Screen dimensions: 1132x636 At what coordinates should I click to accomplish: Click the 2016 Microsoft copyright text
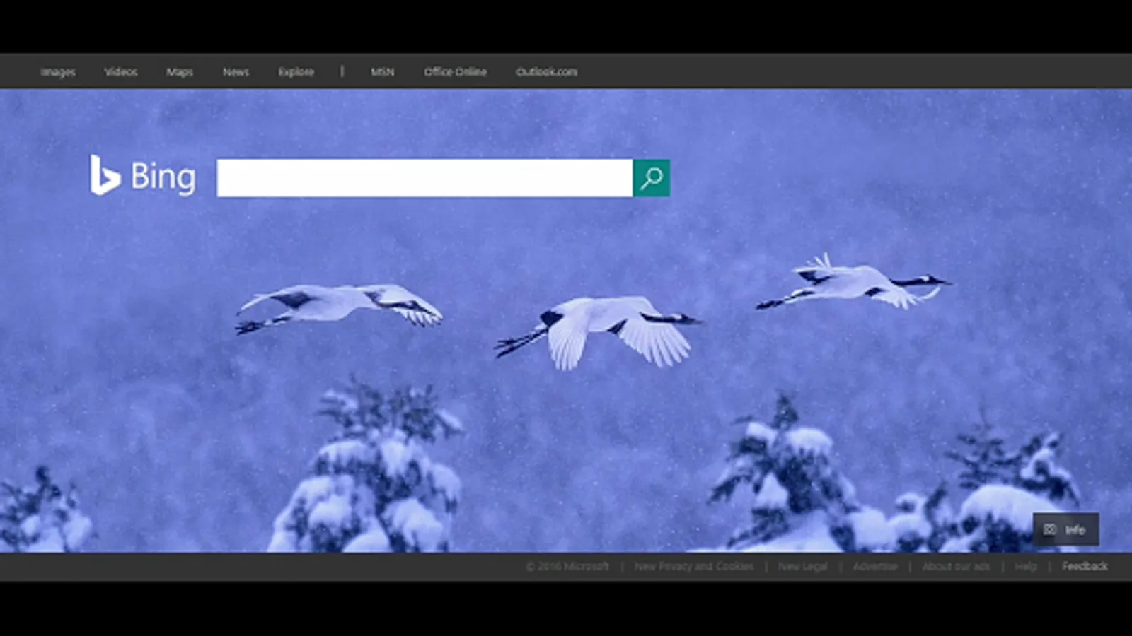(567, 566)
